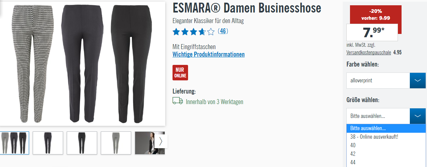Open Wichtige Produktinformationen link
Viewport: 427px width, 167px height.
tap(209, 54)
